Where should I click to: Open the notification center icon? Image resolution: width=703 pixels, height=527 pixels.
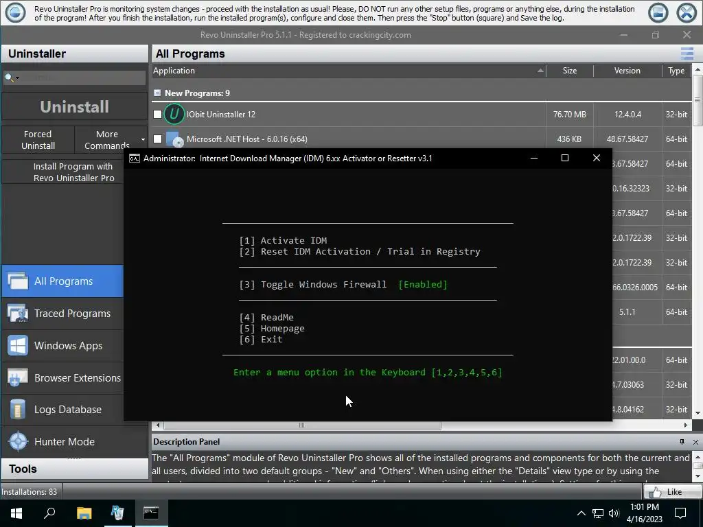[x=680, y=513]
